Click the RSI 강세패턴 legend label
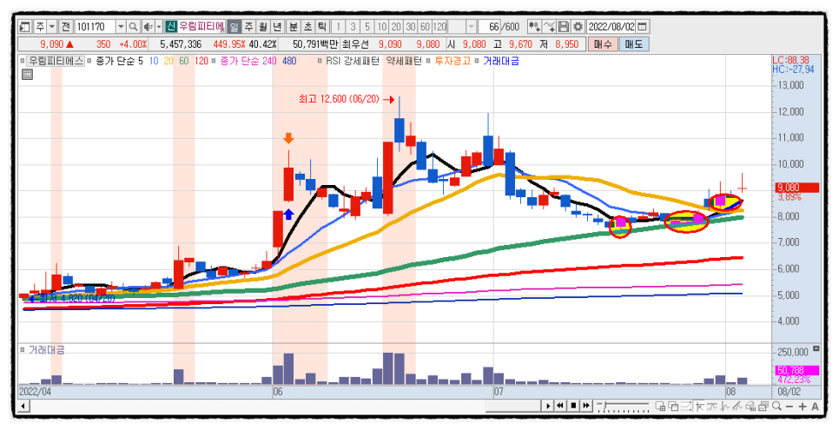 (353, 61)
